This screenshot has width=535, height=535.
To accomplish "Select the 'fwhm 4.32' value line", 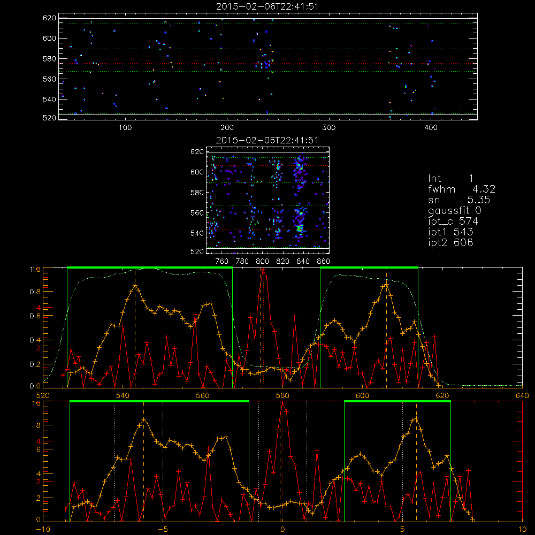I will [462, 189].
